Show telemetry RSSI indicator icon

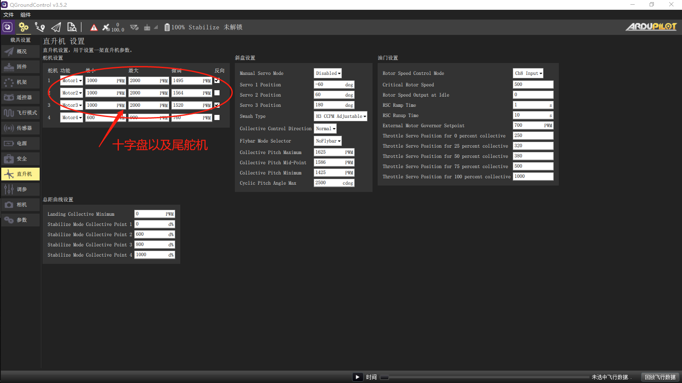click(x=134, y=27)
